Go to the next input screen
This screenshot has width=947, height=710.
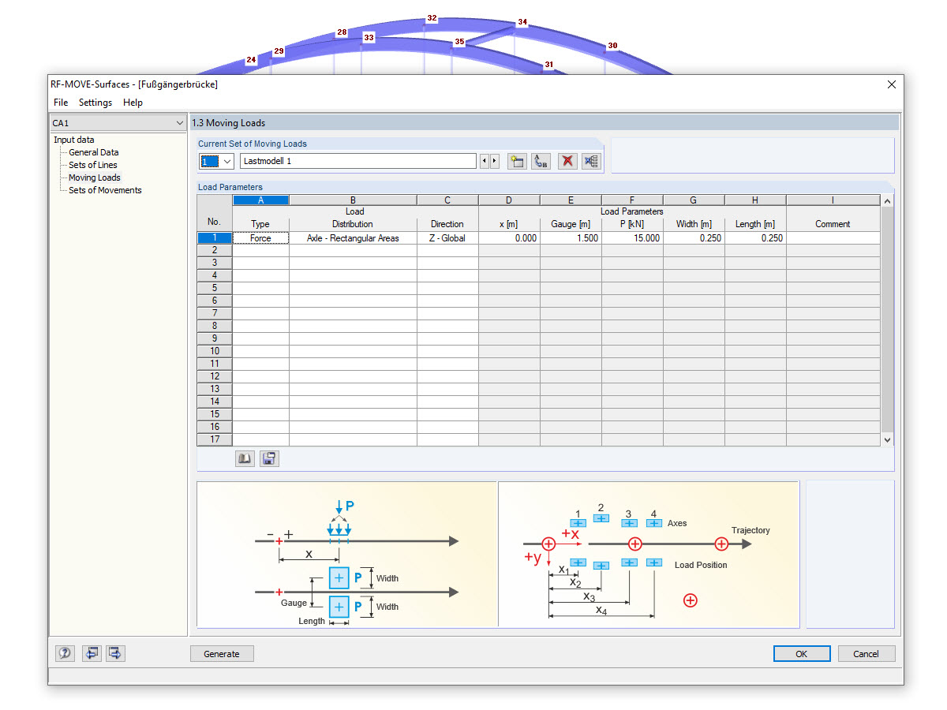pos(114,653)
